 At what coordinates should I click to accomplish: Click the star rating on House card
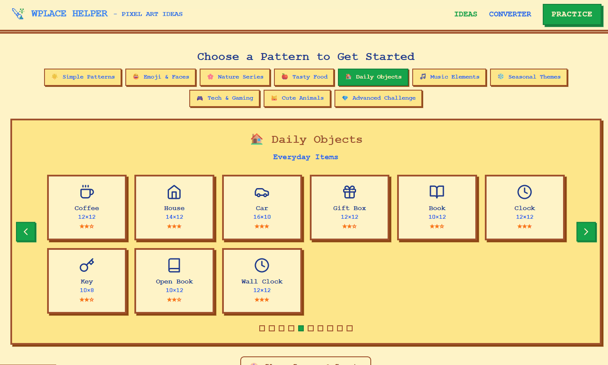tap(174, 226)
